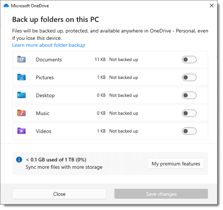Click the Documents folder icon

(x=22, y=60)
